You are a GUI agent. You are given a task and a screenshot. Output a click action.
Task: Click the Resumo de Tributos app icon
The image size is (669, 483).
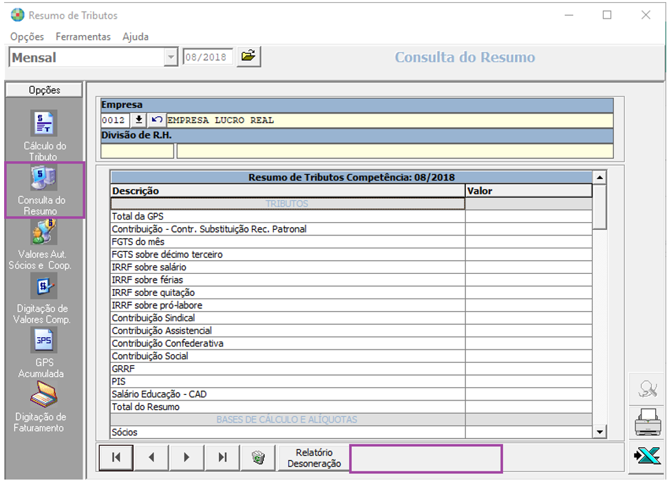click(17, 15)
